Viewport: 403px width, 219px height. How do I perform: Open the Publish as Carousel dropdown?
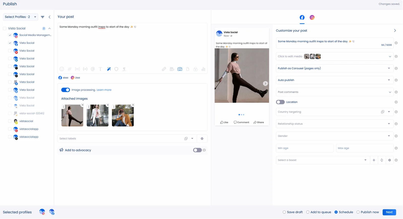[x=334, y=68]
